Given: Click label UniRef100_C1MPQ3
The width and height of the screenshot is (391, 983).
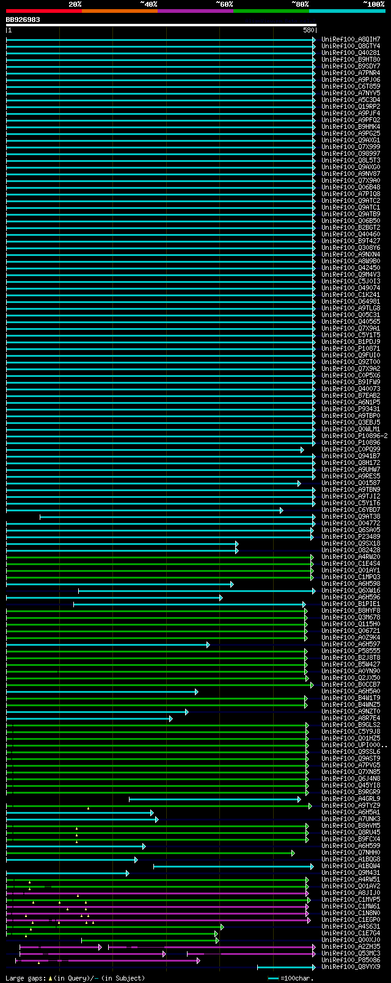Looking at the screenshot, I should click(351, 577).
